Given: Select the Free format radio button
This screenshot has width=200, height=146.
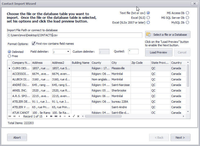Looking at the screenshot, I should click(x=10, y=56).
